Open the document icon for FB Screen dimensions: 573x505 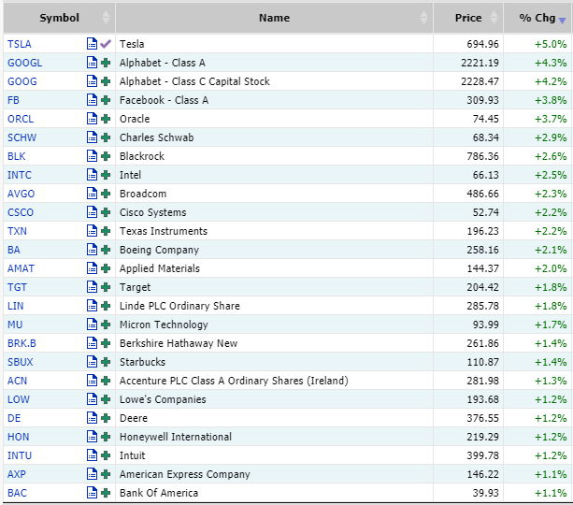point(92,100)
